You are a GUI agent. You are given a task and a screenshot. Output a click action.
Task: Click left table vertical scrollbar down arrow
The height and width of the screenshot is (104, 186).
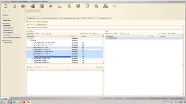103,62
